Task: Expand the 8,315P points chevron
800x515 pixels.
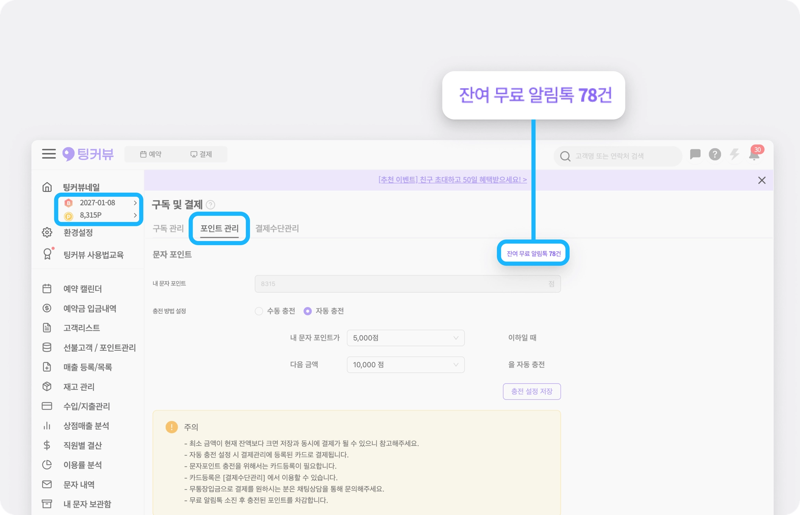Action: tap(135, 215)
